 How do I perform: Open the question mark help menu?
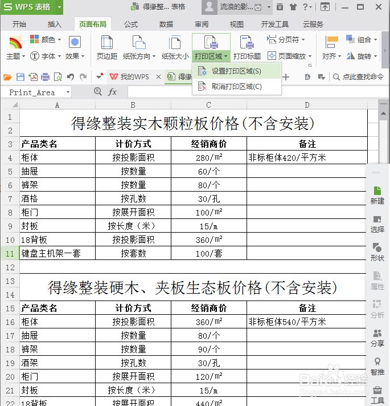click(307, 7)
